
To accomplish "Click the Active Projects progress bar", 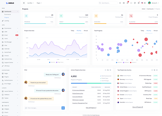I will (39, 23).
